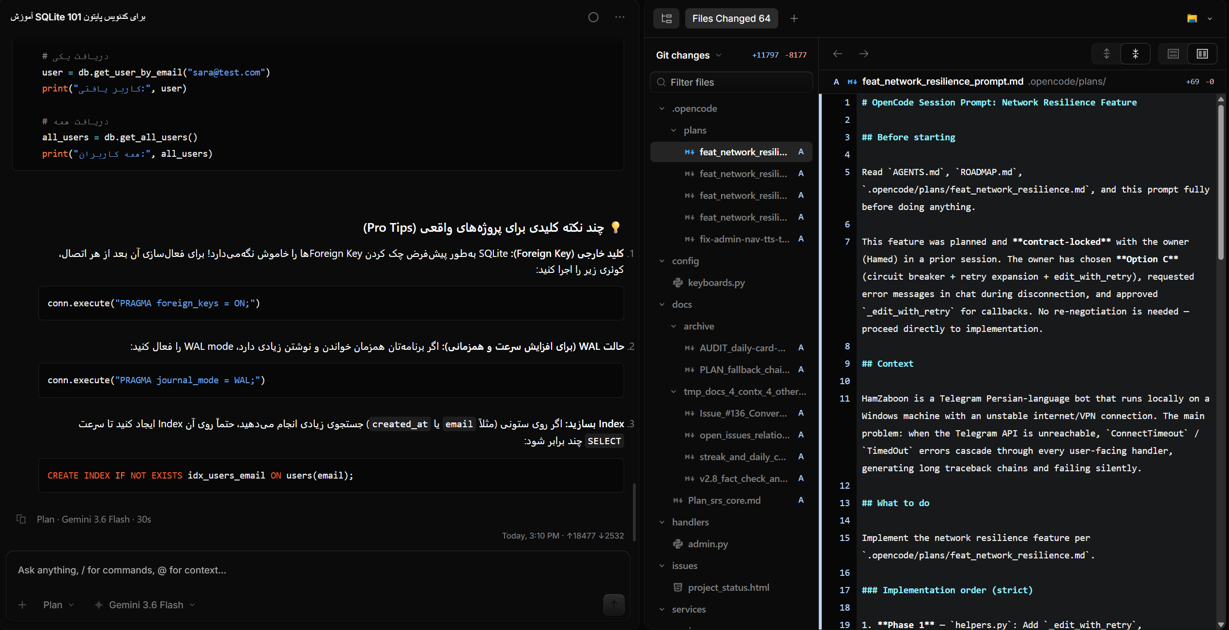Click markdown icon of AUDIT_daily-card file
Screen dimensions: 1229x630
point(690,348)
